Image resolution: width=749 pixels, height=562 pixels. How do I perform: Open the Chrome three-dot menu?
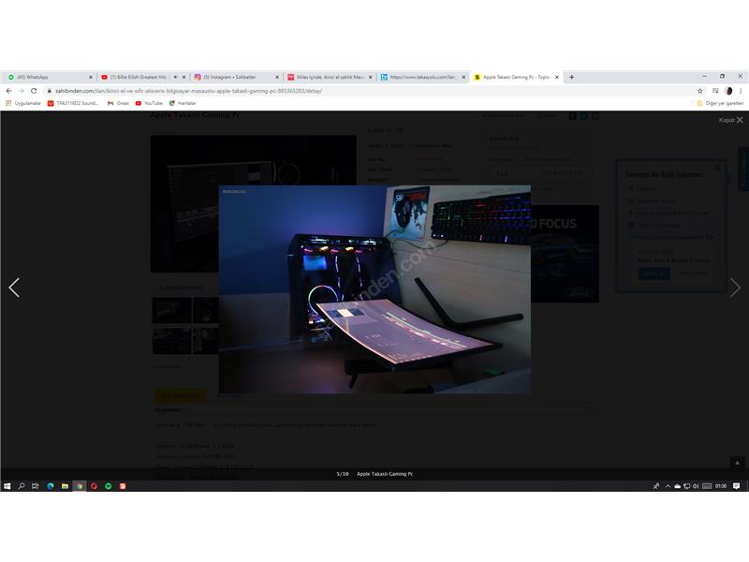coord(741,91)
